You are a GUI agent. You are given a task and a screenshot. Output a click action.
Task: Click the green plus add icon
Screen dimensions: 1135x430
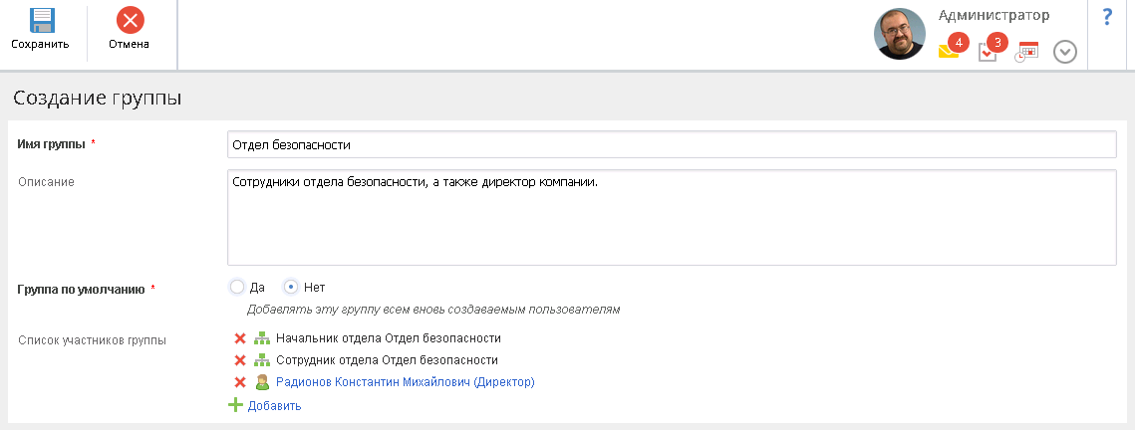[236, 405]
